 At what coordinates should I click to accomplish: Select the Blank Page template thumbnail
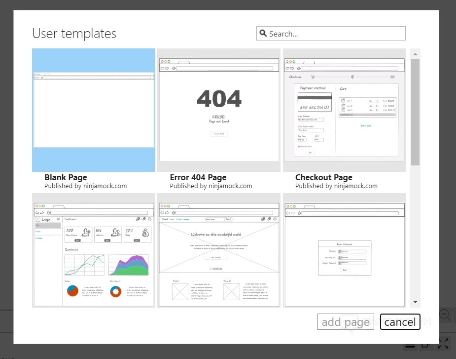pos(94,110)
